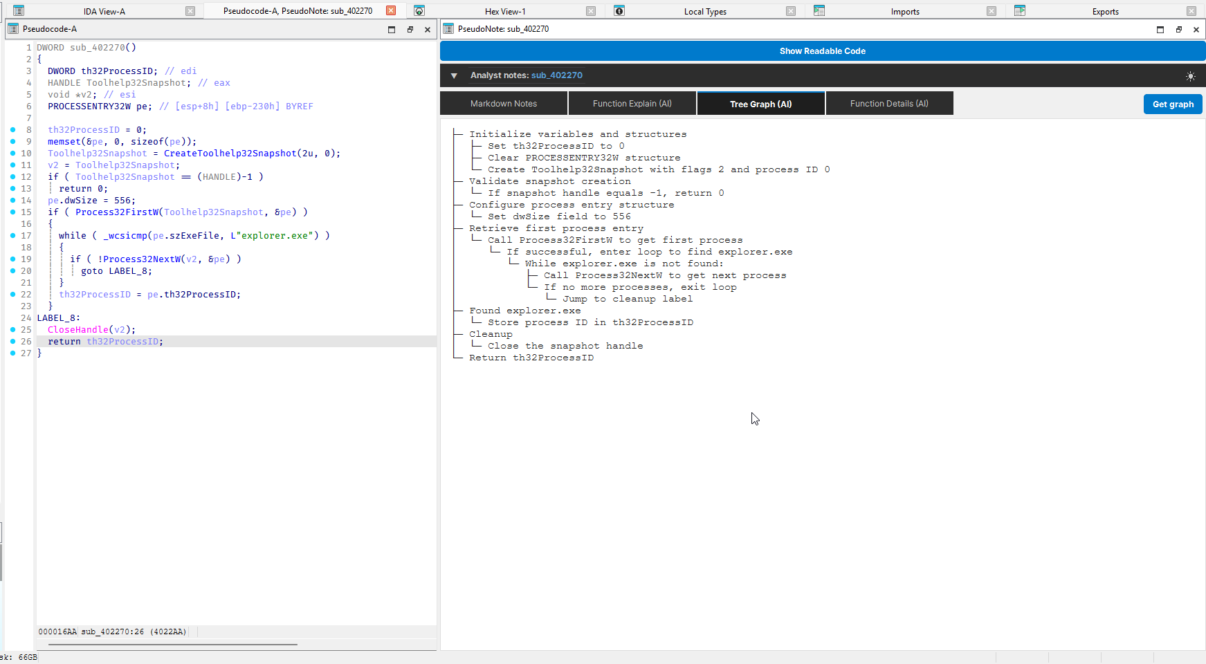
Task: Click the Hex View-1 tab icon
Action: coord(419,10)
